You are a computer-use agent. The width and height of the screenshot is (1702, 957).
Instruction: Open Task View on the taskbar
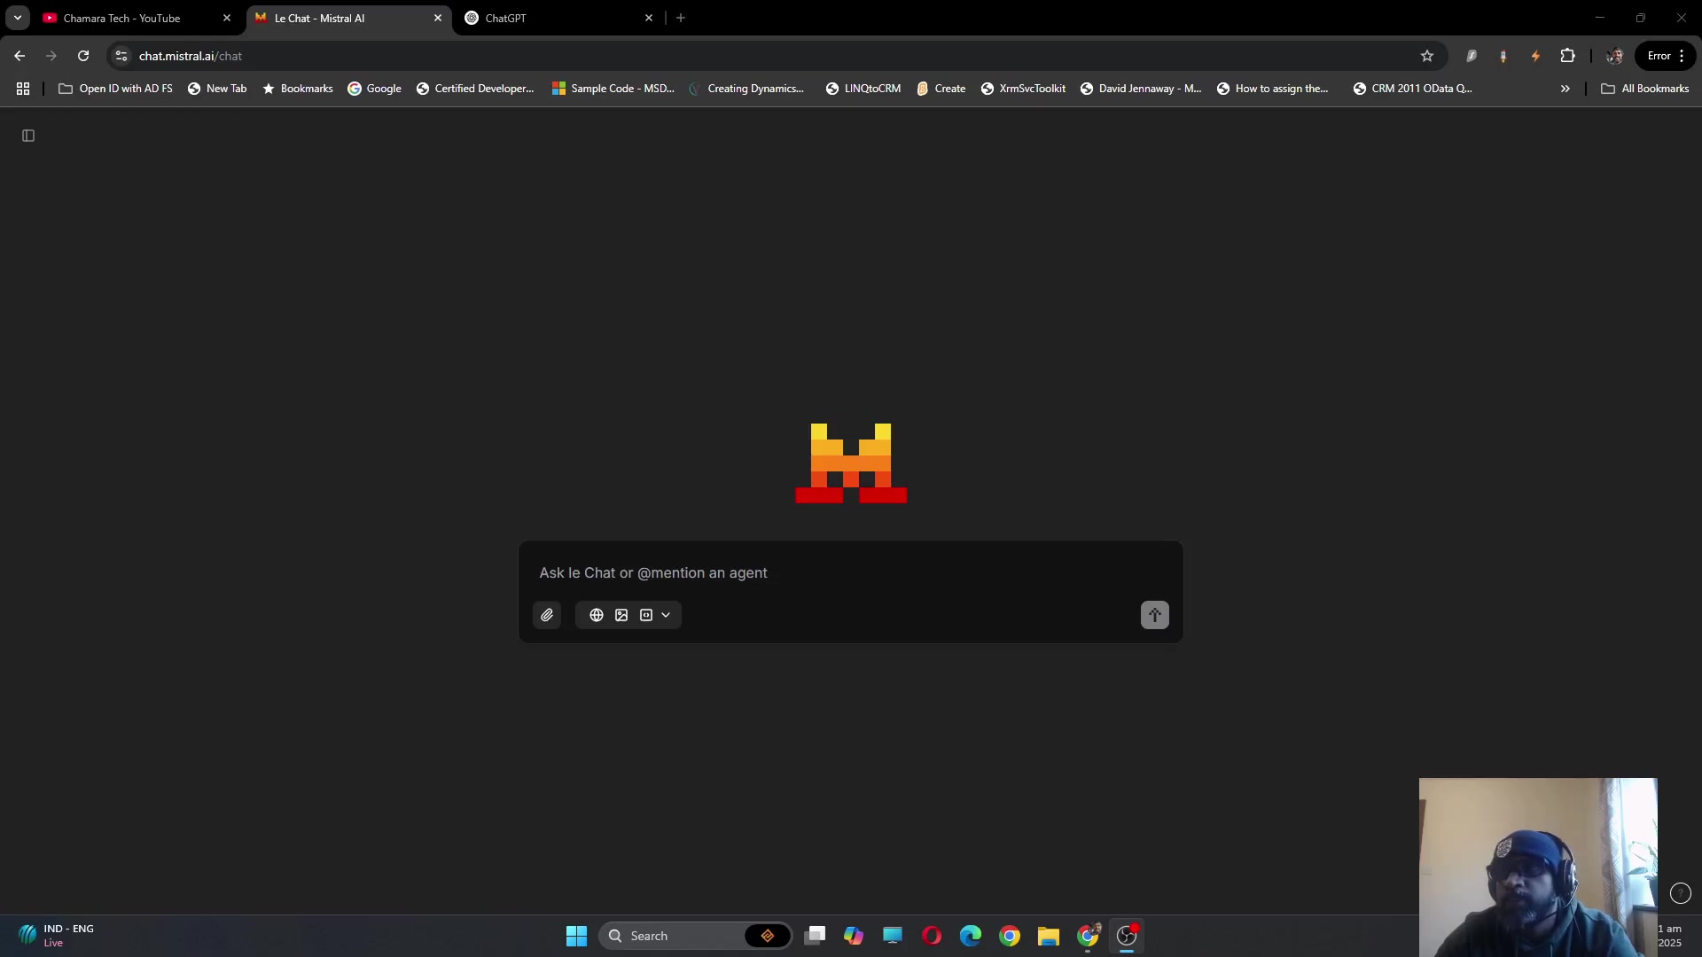816,936
